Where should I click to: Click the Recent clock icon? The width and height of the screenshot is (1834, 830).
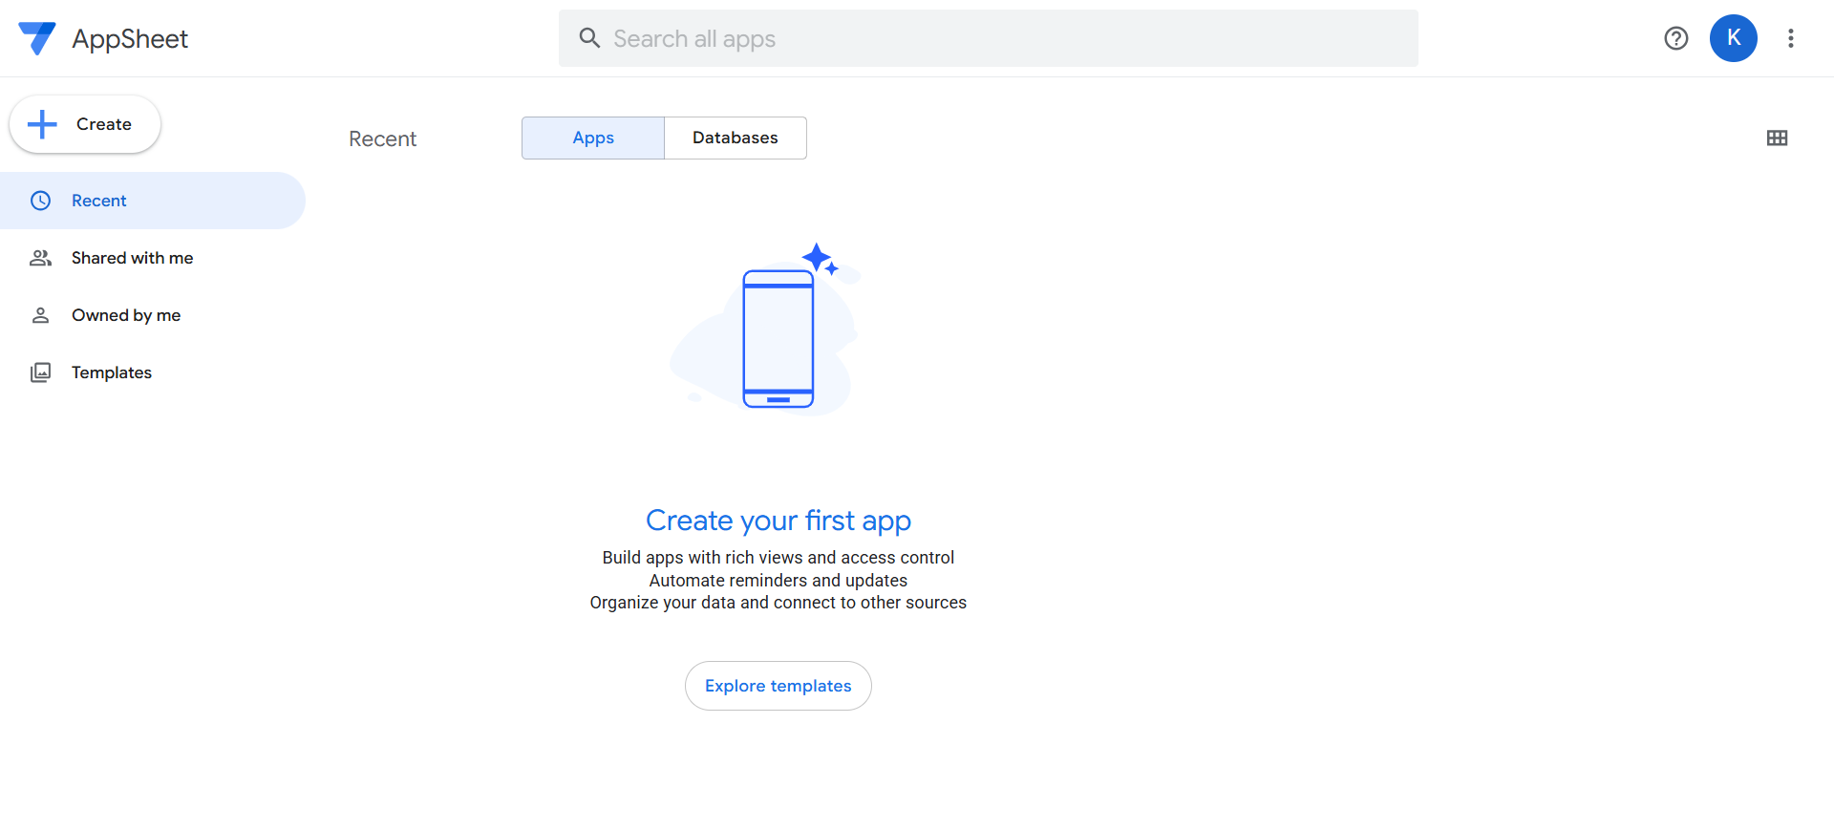point(40,201)
